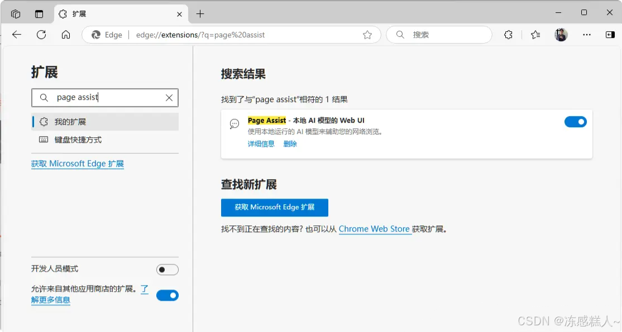Click the magnifier icon in extension search
622x332 pixels.
44,98
